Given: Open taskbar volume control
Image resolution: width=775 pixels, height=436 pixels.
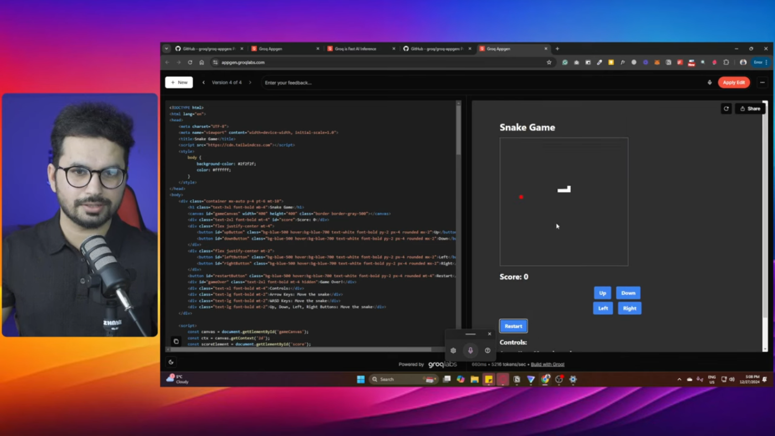Looking at the screenshot, I should (x=732, y=380).
